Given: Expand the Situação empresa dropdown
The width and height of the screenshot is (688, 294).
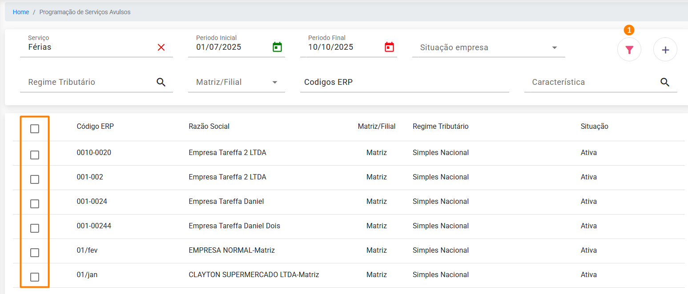Looking at the screenshot, I should pos(554,48).
